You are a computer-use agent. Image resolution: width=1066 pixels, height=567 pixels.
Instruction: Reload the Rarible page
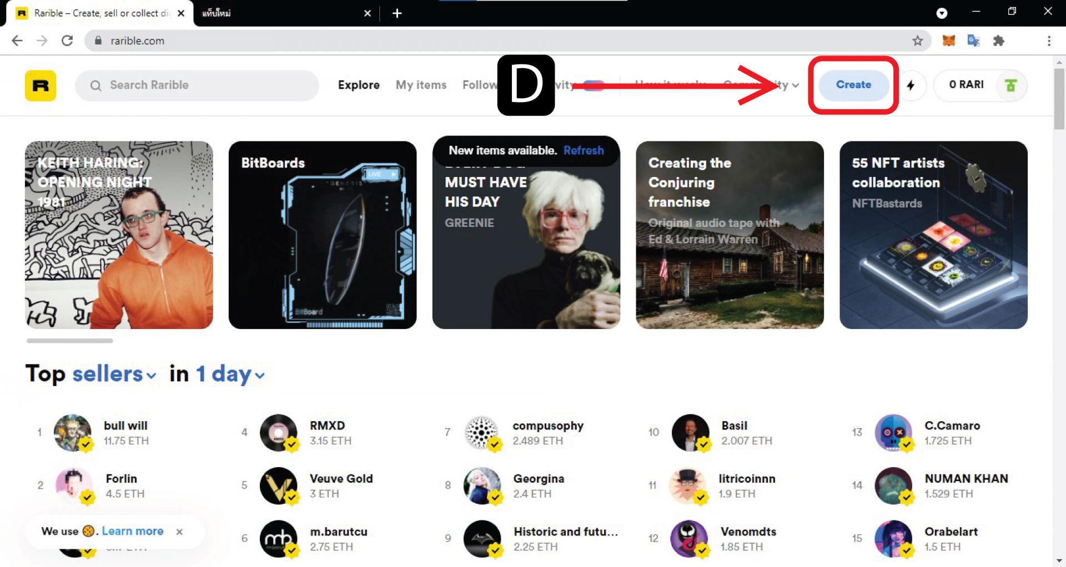click(67, 40)
